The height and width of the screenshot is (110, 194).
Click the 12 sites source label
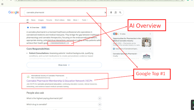coord(122,34)
